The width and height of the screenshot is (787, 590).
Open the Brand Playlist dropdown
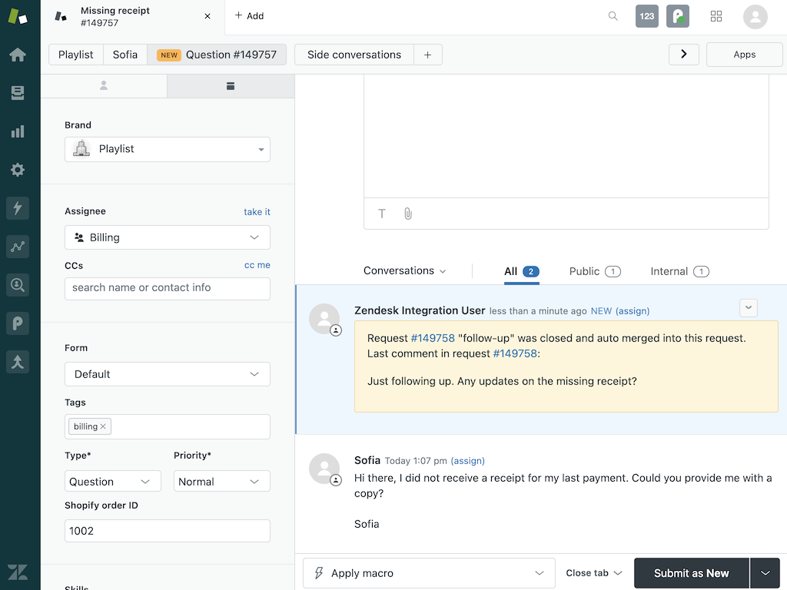pyautogui.click(x=167, y=149)
